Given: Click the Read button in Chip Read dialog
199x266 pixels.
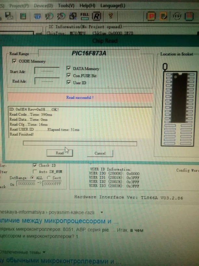Looking at the screenshot, I should [x=60, y=153].
